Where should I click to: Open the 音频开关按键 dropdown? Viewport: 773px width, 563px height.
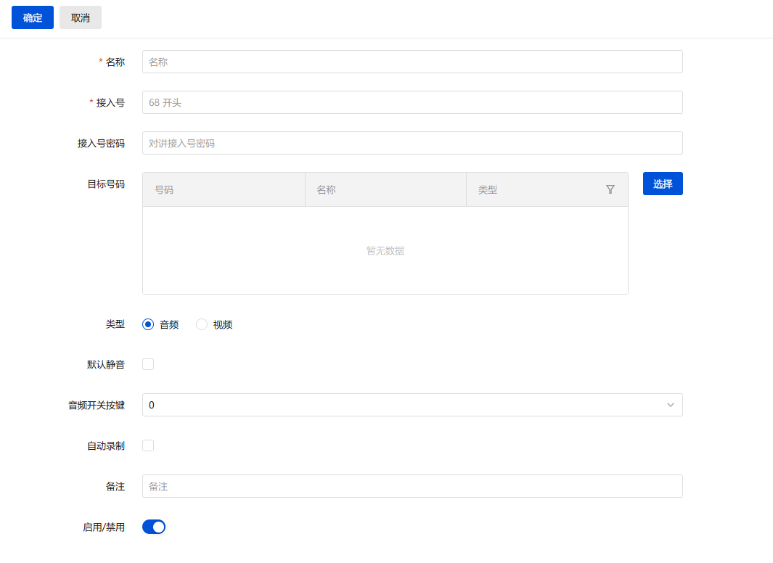406,405
